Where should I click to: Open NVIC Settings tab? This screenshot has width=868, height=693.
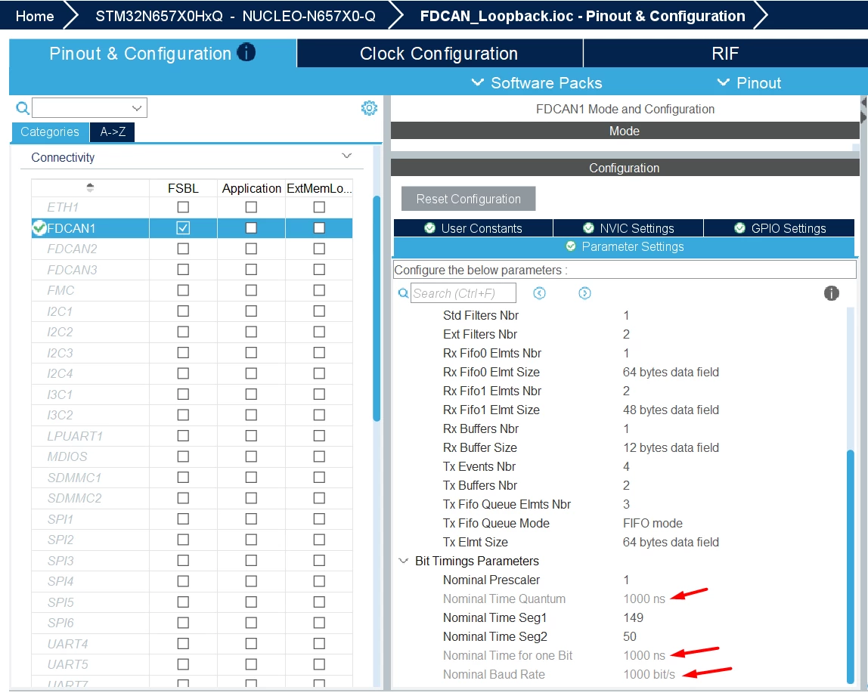click(x=628, y=228)
